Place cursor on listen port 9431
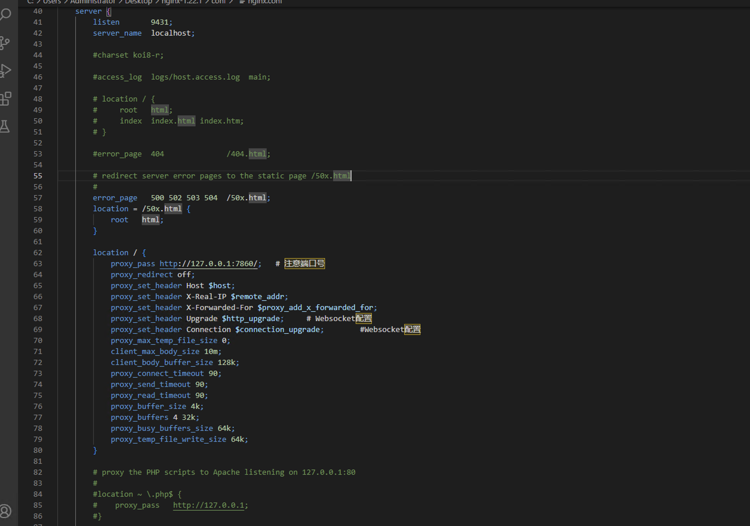 coord(160,22)
